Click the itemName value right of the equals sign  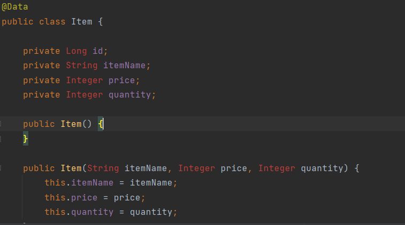[151, 183]
